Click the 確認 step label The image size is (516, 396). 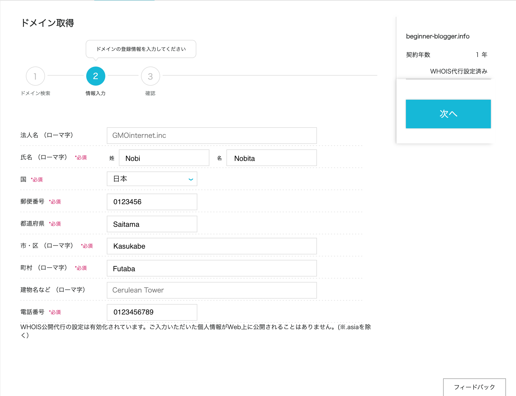tap(150, 93)
